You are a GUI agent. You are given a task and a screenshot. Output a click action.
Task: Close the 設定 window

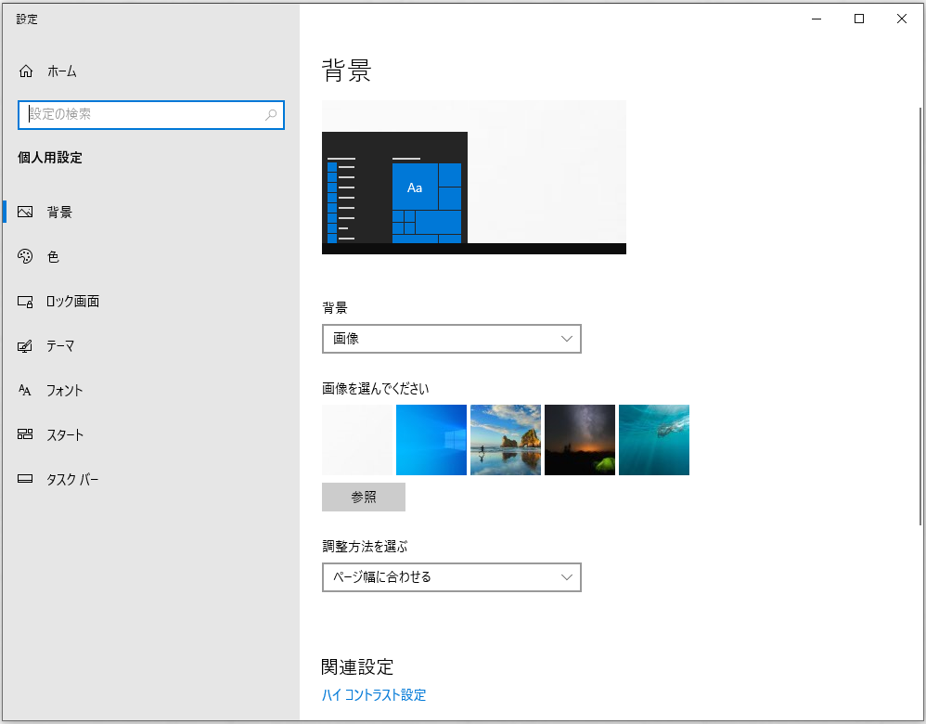(x=902, y=19)
